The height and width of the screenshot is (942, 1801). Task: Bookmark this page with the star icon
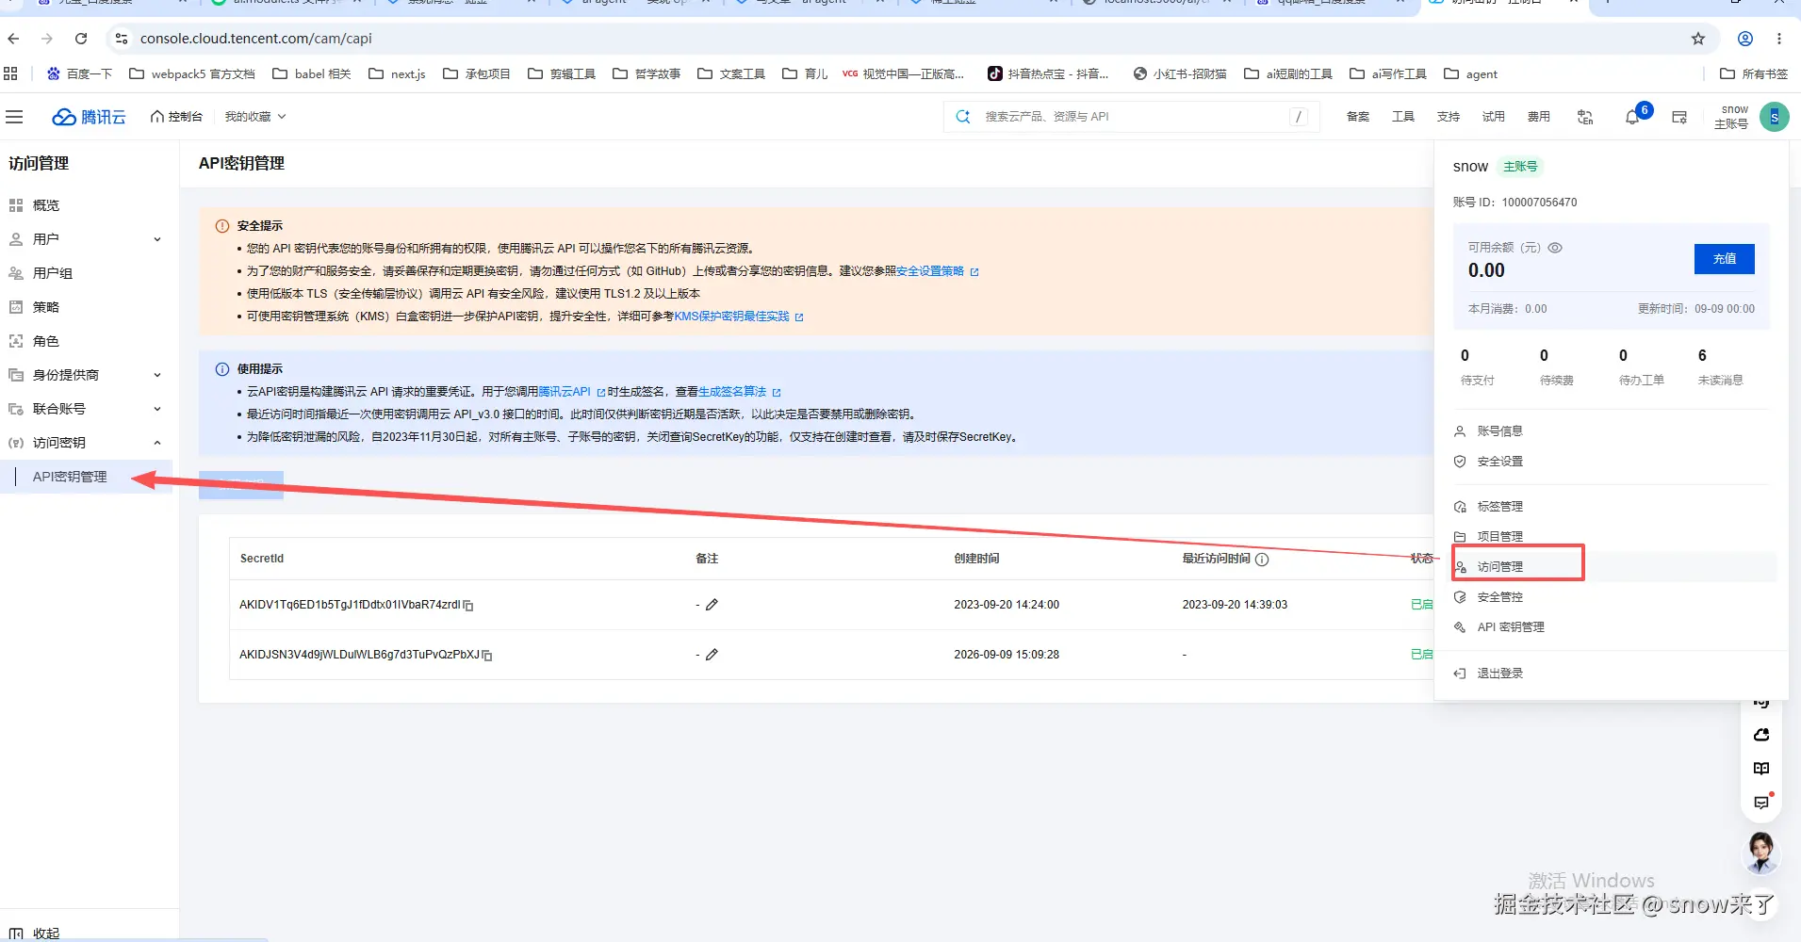point(1698,39)
